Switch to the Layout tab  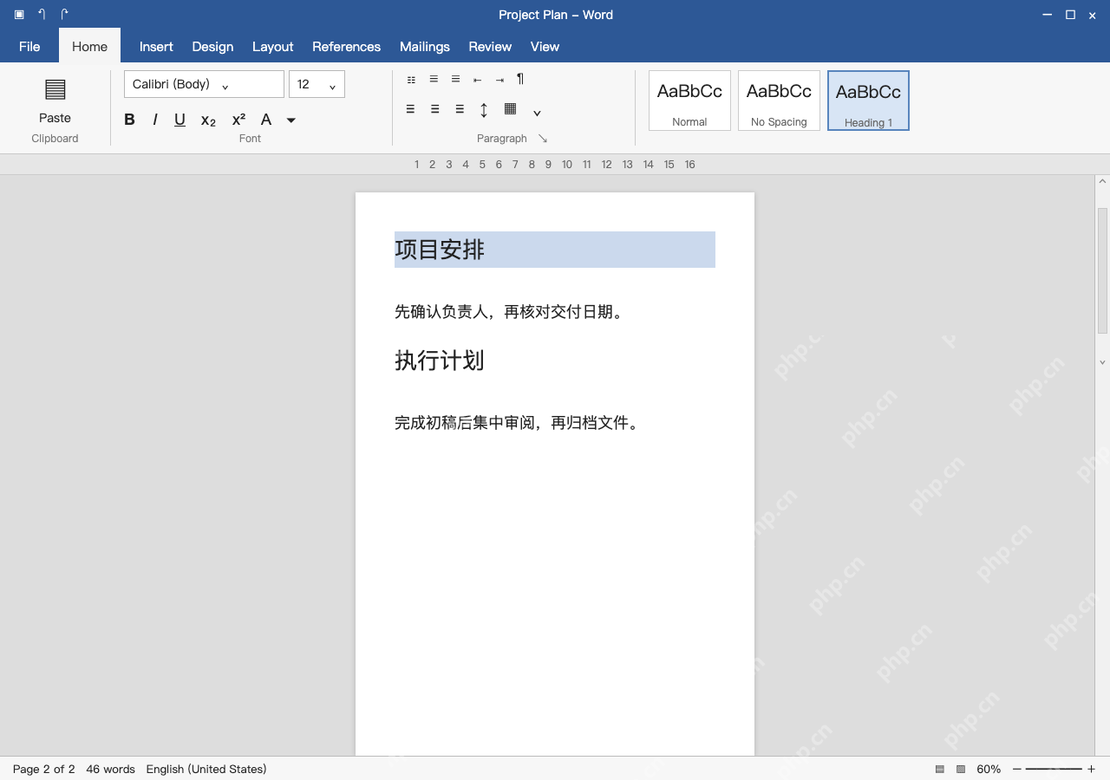(x=272, y=47)
